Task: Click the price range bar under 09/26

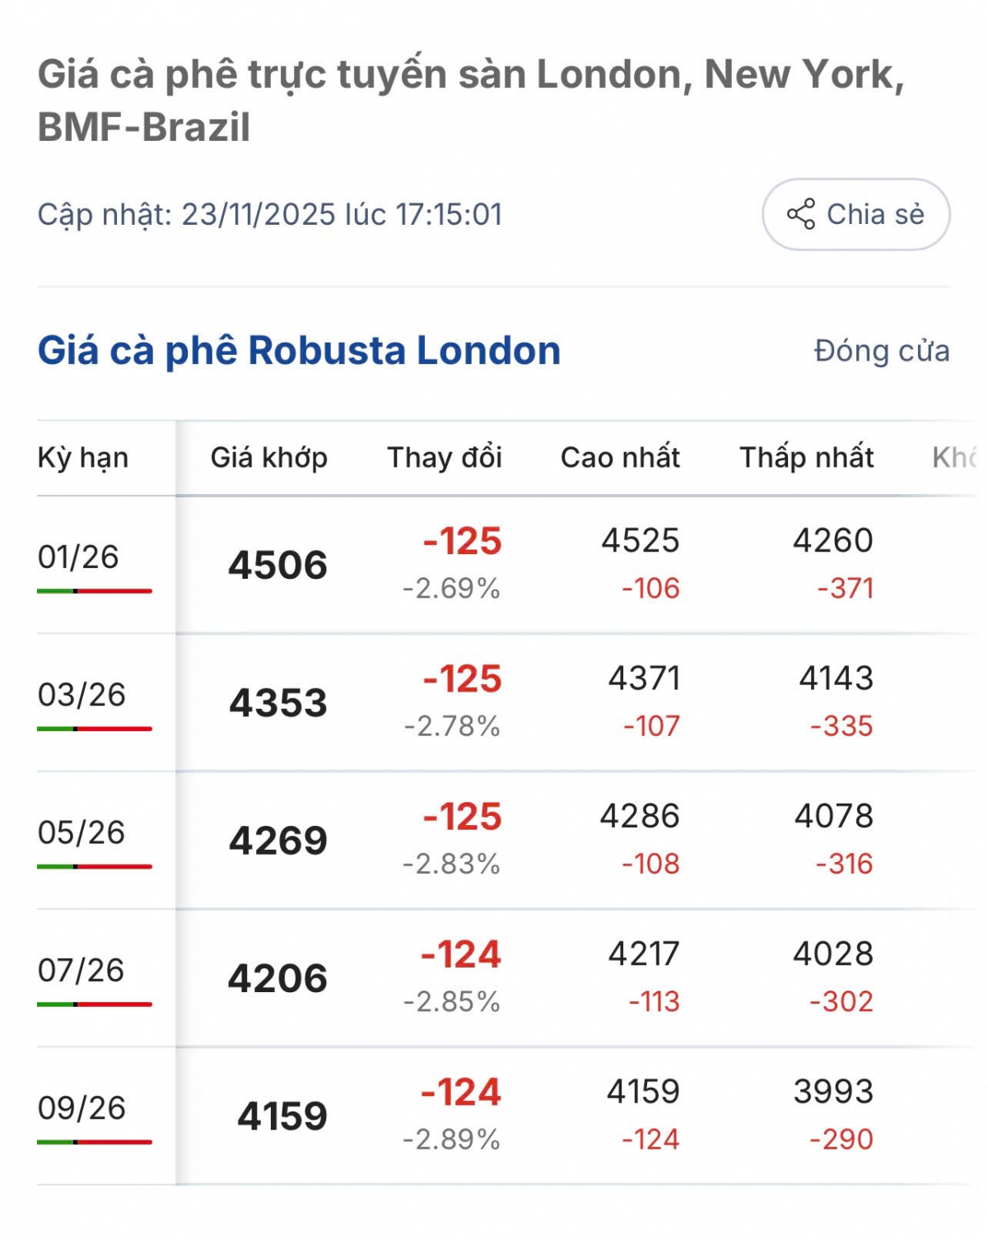Action: tap(95, 1142)
